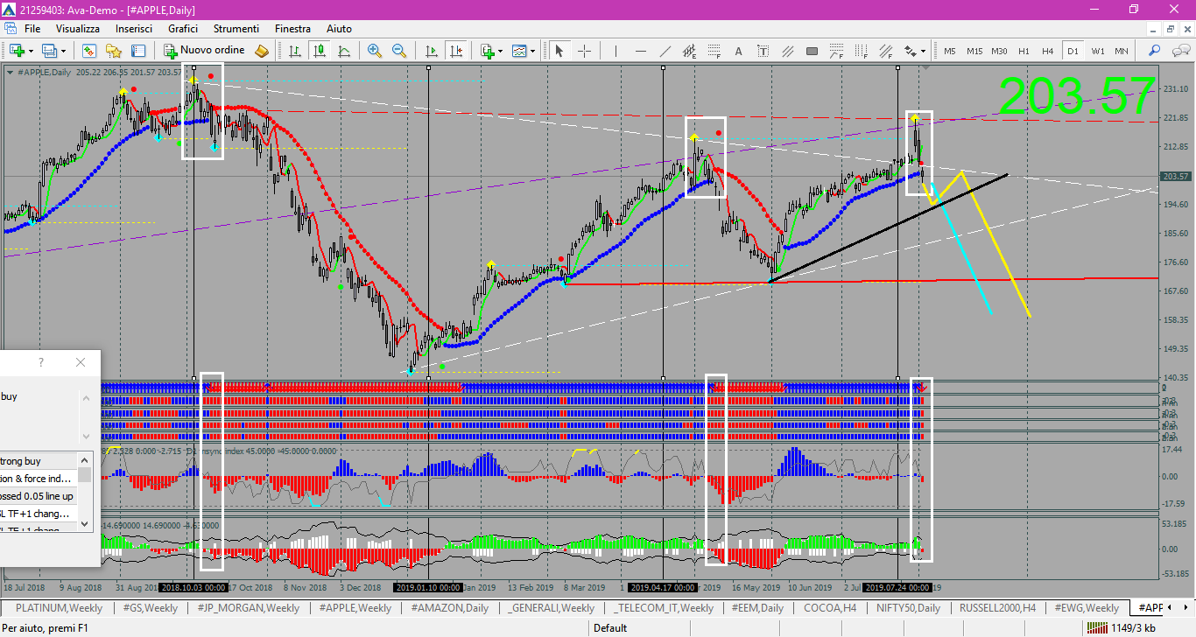Toggle chart auto scroll
Image resolution: width=1196 pixels, height=637 pixels.
coord(432,50)
